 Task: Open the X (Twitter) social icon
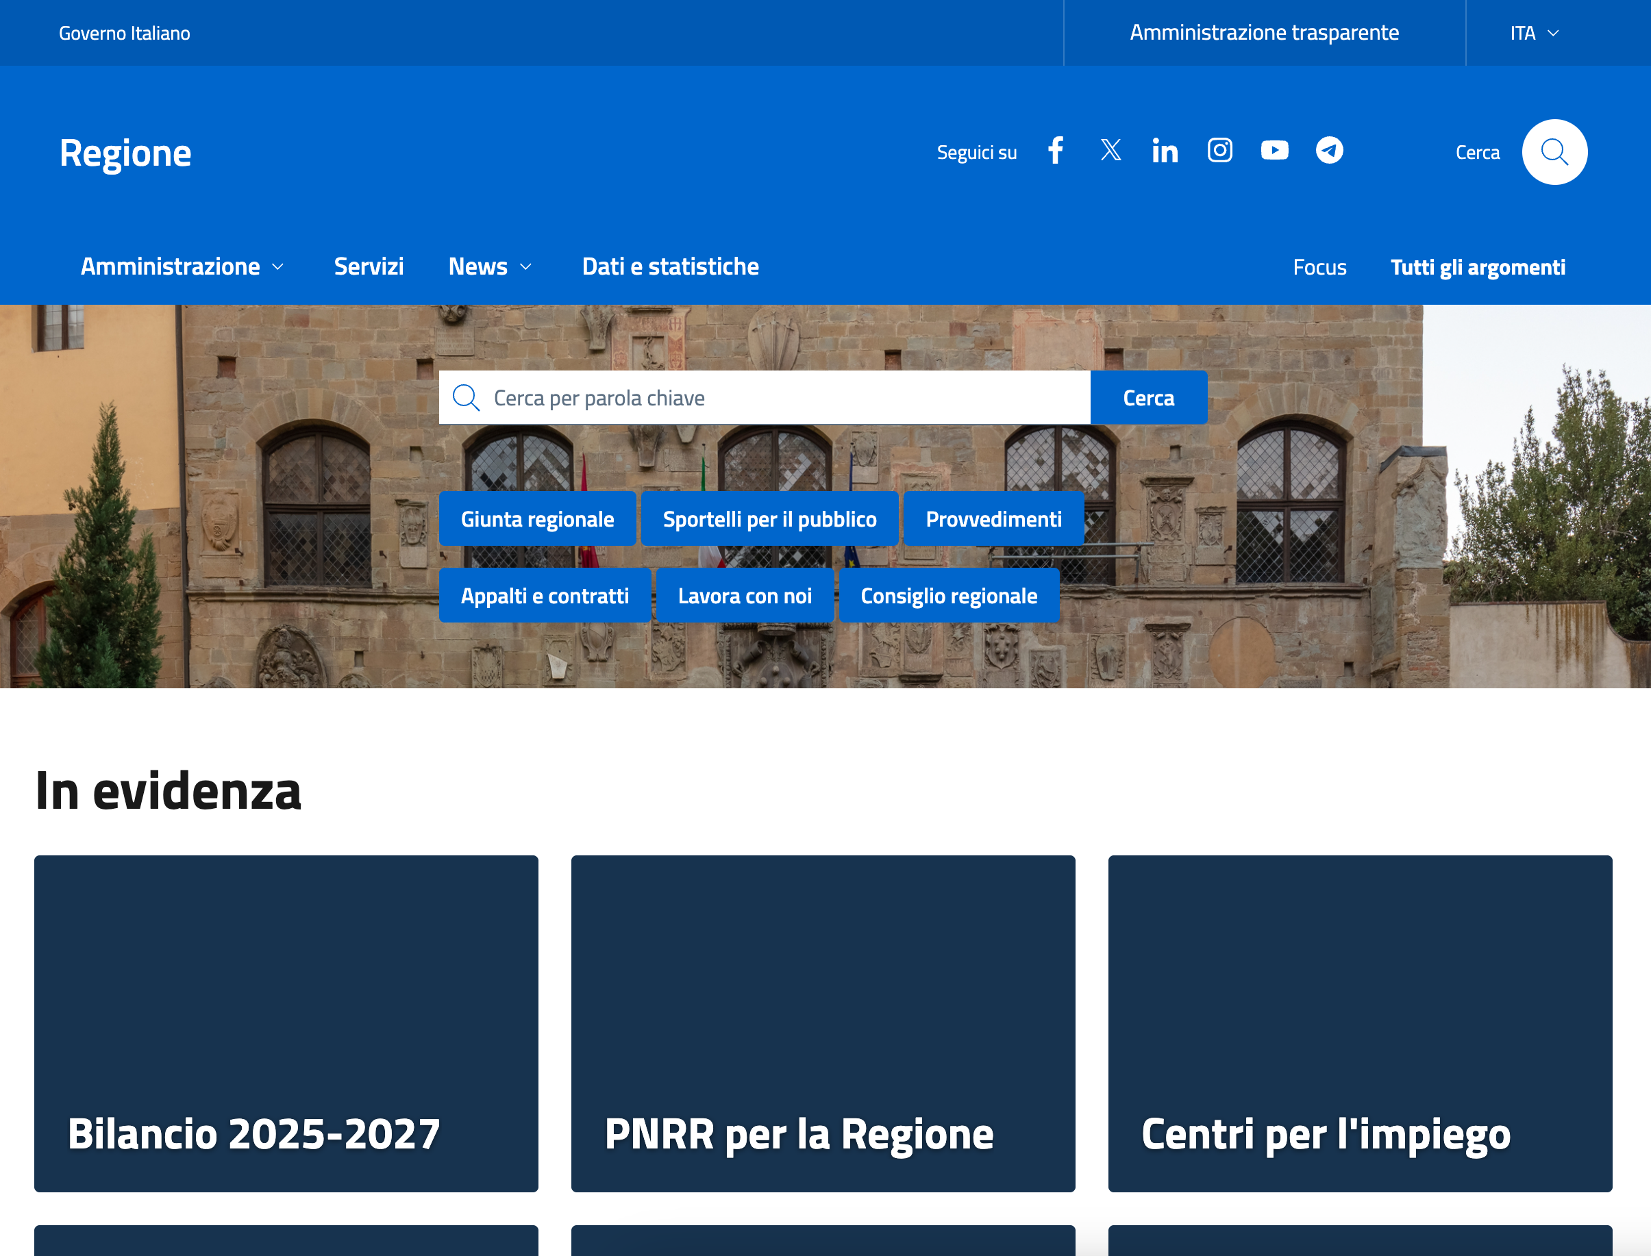tap(1110, 151)
